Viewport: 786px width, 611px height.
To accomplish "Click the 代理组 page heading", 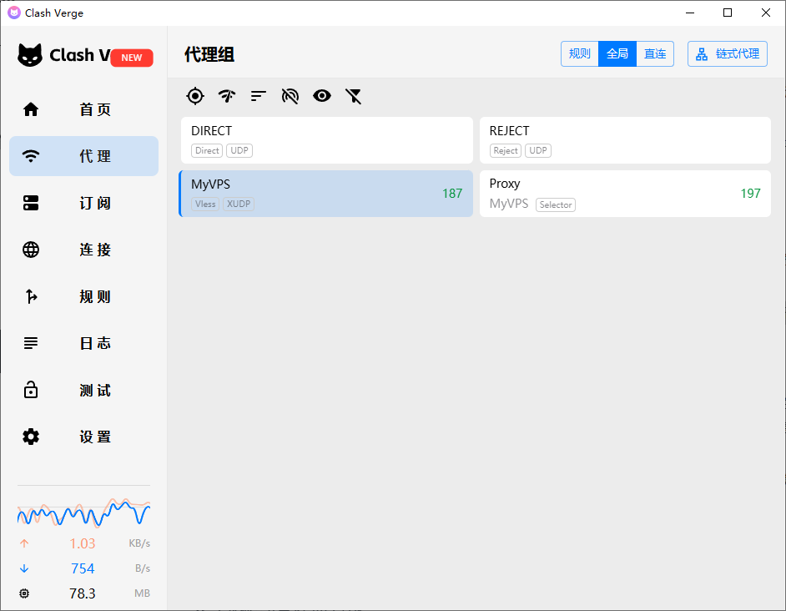I will [209, 54].
